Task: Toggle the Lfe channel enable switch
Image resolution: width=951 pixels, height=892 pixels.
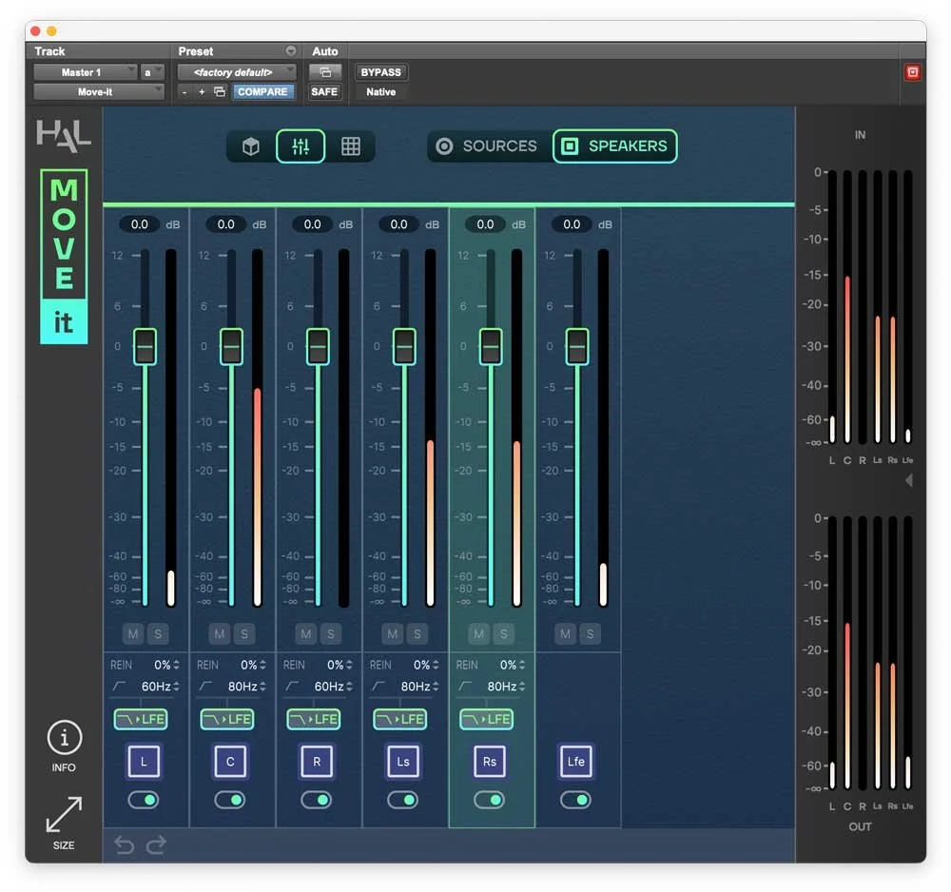Action: [576, 801]
